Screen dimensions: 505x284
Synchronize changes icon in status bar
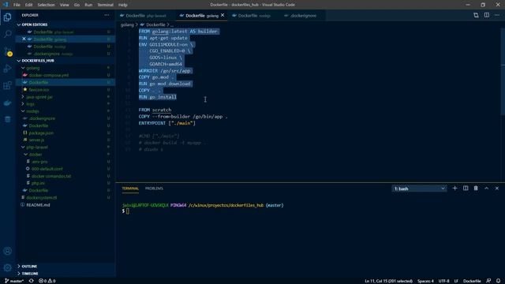tap(32, 281)
